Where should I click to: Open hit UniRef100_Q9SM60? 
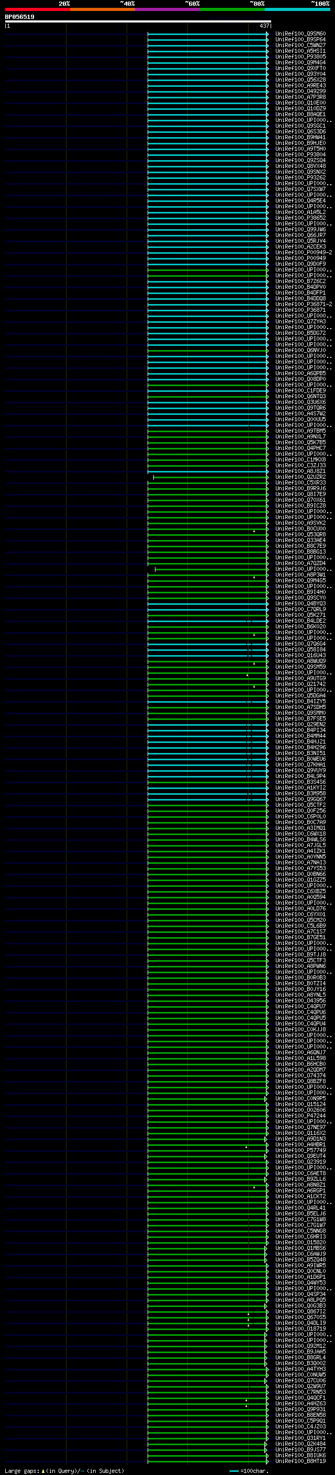(x=300, y=34)
